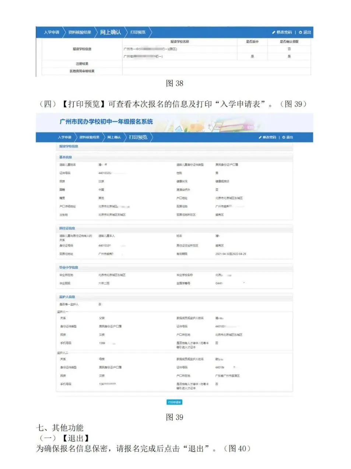The image size is (351, 469).
Task: Select the 适龄儿童姓名 field label
Action: point(68,165)
